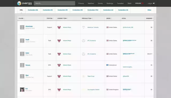Image resolution: width=171 pixels, height=98 pixels.
Task: Switch to Contenders NA tab
Action: tap(33, 10)
